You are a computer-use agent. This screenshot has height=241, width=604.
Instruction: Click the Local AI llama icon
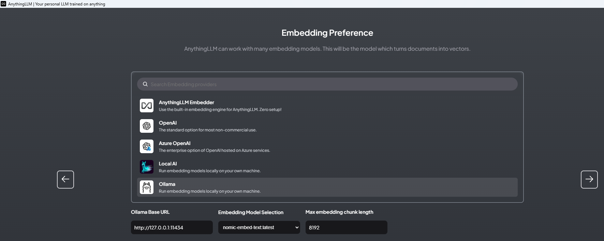tap(147, 167)
